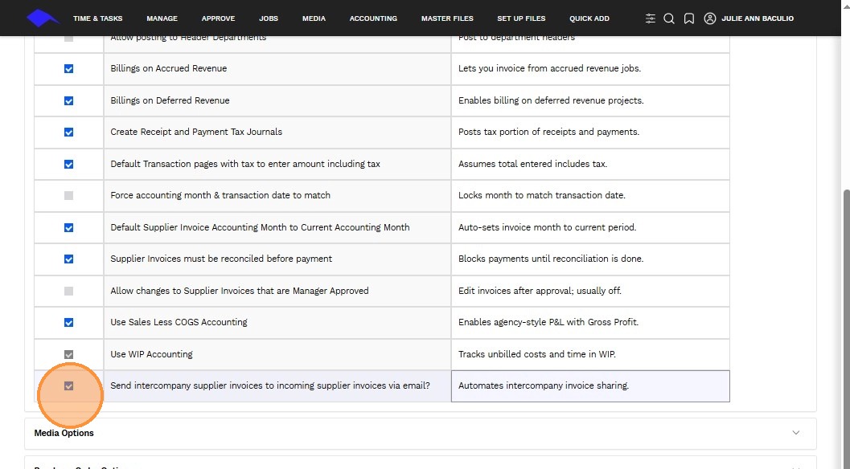This screenshot has height=469, width=850.
Task: Uncheck Supplier Invoices must be reconciled checkbox
Action: [68, 259]
